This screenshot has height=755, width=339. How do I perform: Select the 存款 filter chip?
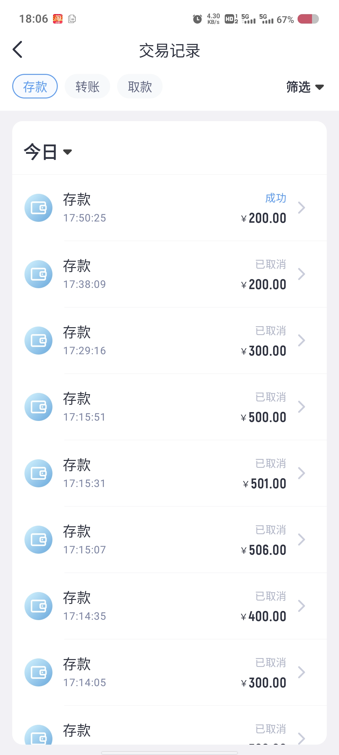(x=35, y=87)
